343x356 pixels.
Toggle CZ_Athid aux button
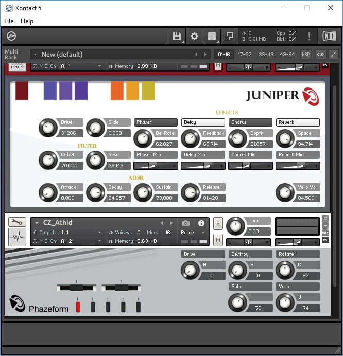pos(325,233)
